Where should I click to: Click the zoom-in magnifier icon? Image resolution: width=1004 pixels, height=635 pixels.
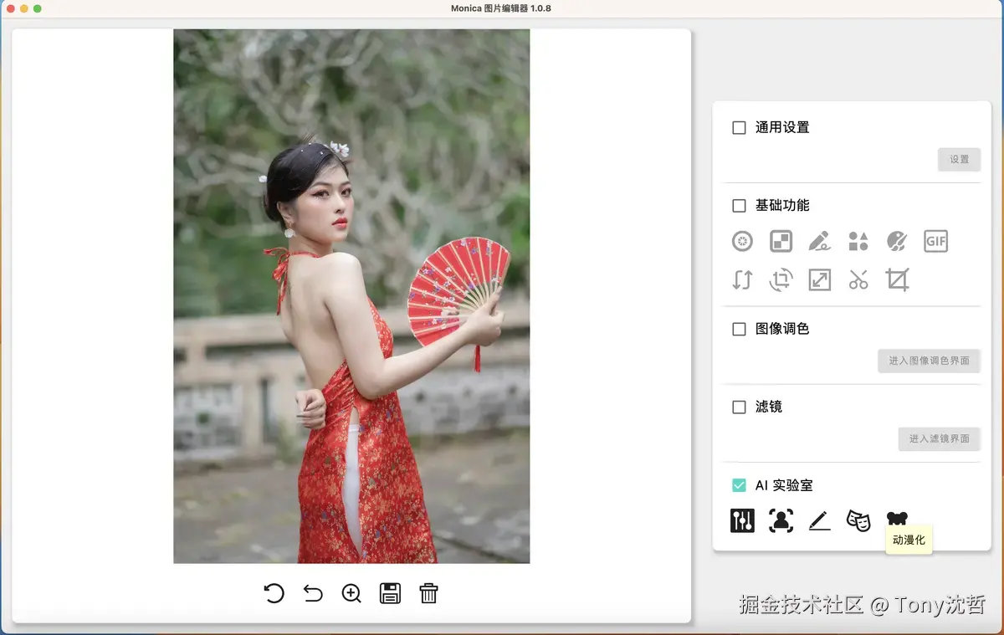351,594
